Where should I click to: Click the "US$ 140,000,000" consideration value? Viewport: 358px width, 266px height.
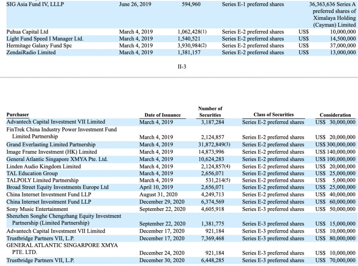(x=335, y=152)
